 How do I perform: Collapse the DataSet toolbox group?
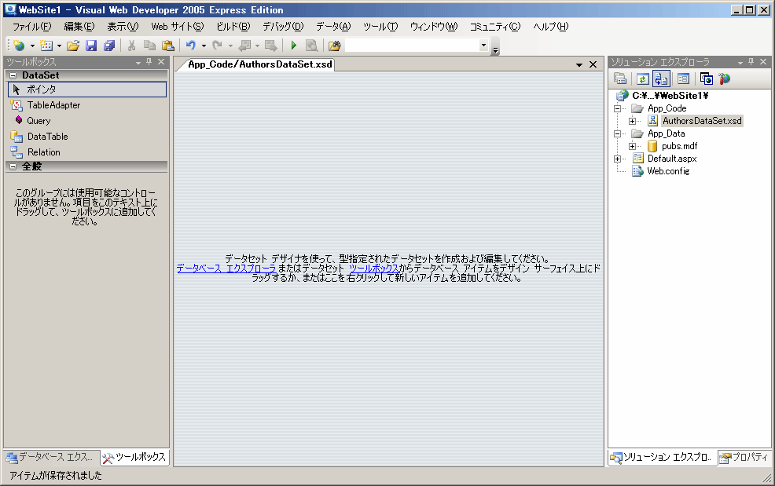pyautogui.click(x=13, y=75)
